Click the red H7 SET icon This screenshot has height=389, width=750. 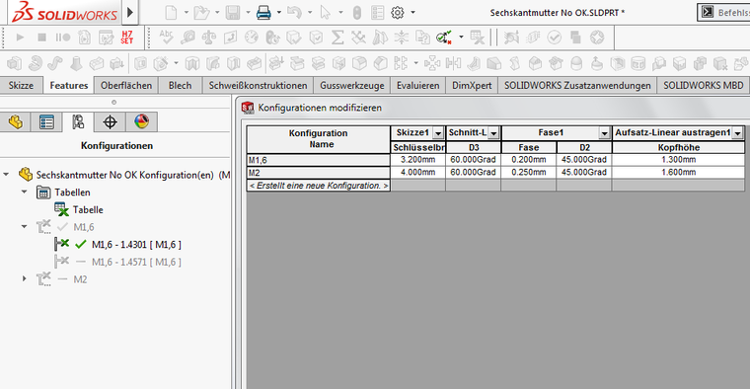click(x=126, y=38)
